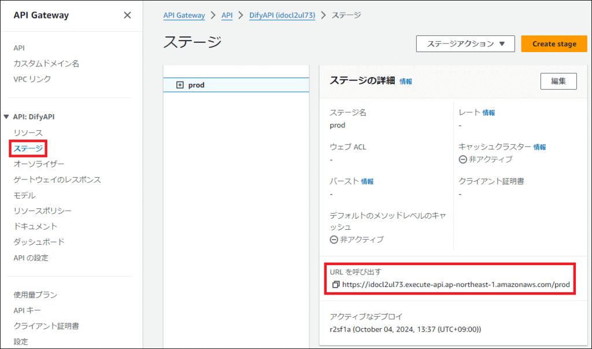Open the ステージアクション dropdown
The height and width of the screenshot is (349, 592).
[x=465, y=44]
